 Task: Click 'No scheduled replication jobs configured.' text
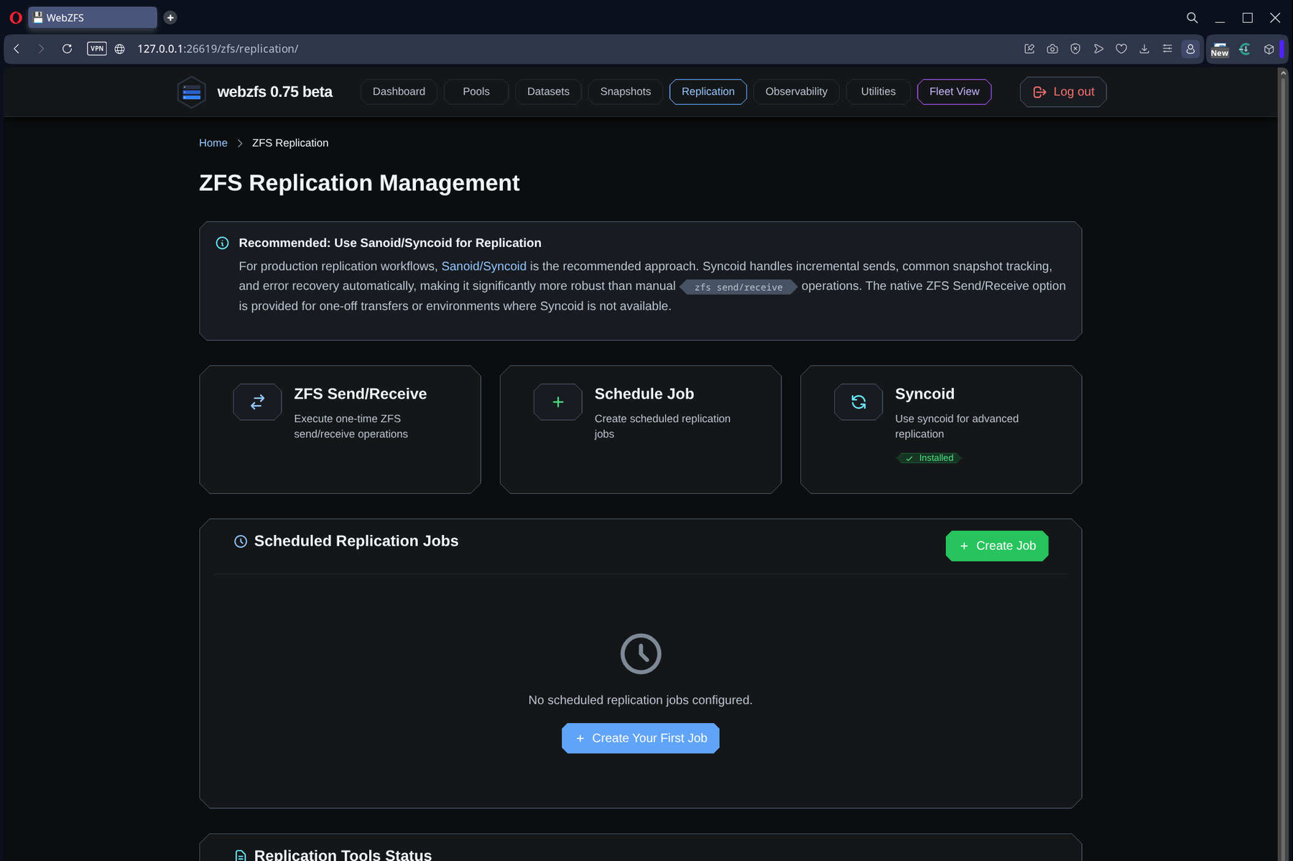click(641, 700)
